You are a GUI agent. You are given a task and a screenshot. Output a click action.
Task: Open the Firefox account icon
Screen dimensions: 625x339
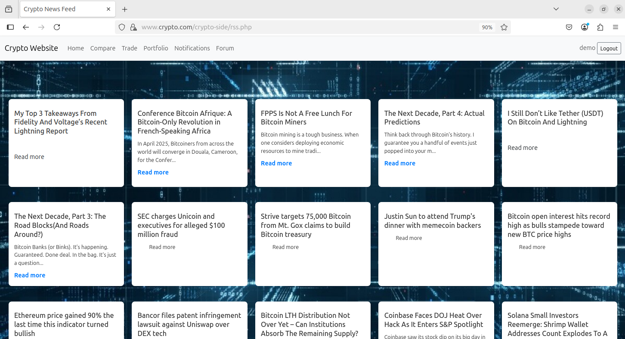click(x=585, y=27)
